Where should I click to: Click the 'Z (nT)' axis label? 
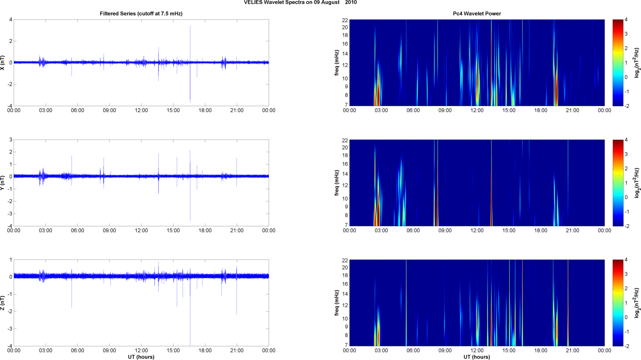click(3, 303)
